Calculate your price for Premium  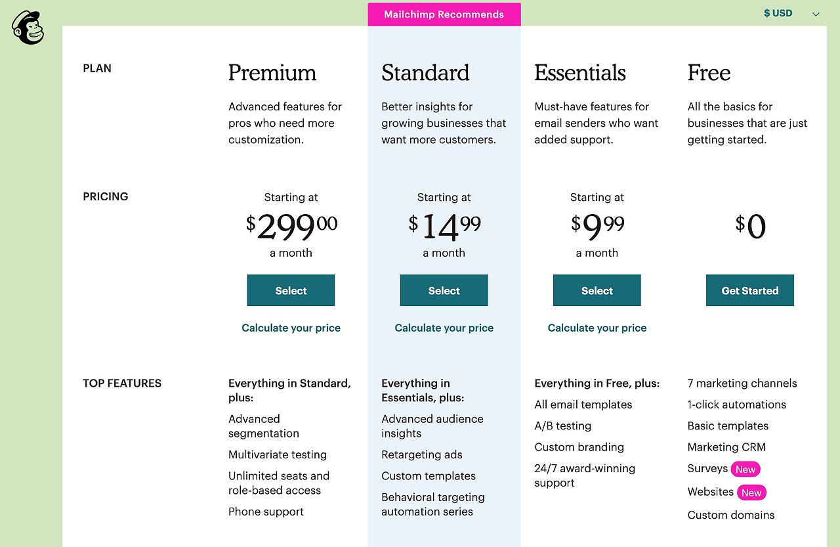(291, 328)
